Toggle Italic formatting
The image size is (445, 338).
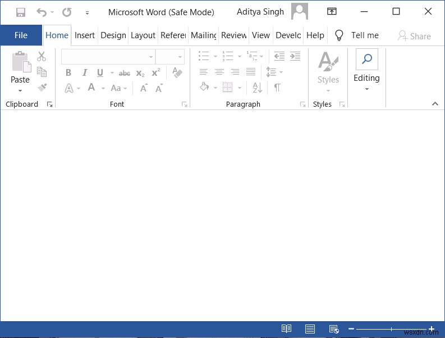coord(85,72)
